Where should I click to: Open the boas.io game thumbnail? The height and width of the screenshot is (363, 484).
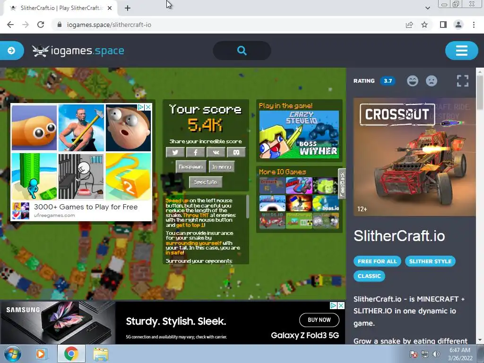(326, 203)
